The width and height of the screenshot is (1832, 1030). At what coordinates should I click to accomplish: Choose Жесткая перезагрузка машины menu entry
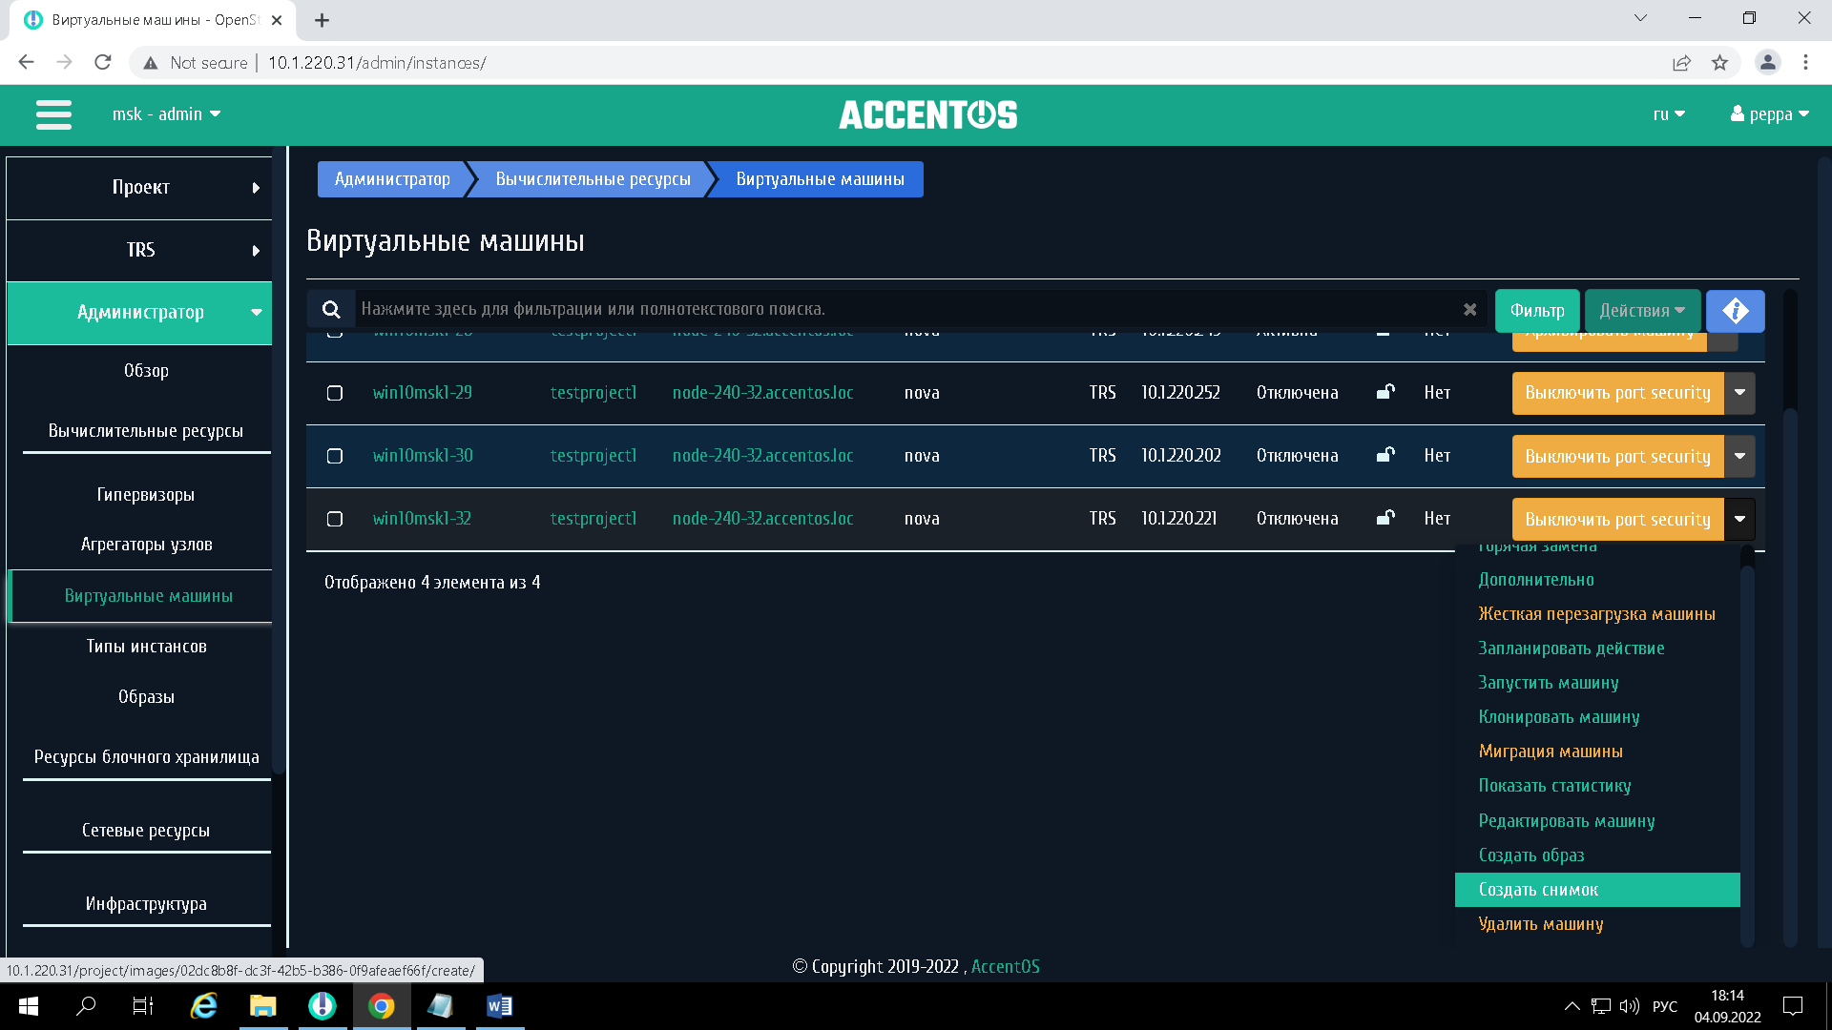[1596, 613]
